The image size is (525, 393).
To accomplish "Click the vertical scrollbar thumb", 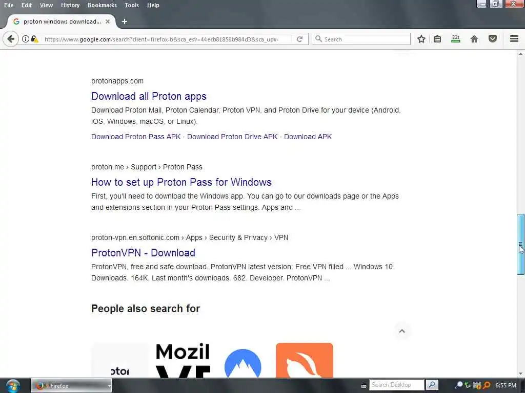I will pyautogui.click(x=520, y=244).
